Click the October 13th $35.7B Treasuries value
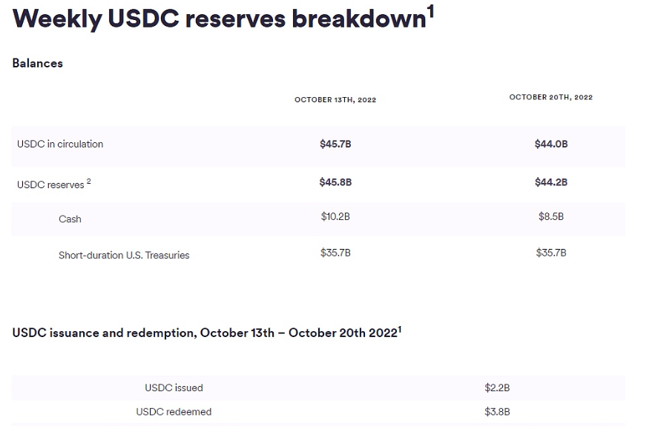Viewport: 658px width, 426px height. pyautogui.click(x=335, y=253)
